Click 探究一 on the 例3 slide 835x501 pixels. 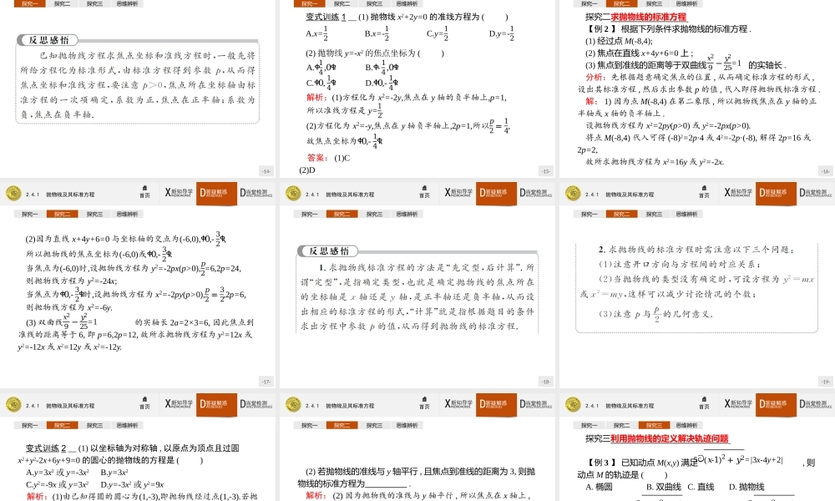[x=589, y=425]
